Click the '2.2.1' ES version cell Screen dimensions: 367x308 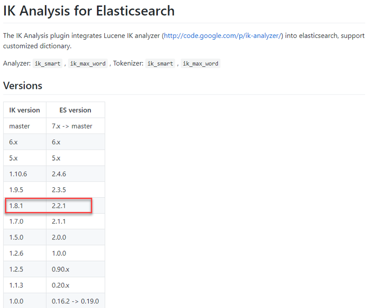pyautogui.click(x=75, y=206)
